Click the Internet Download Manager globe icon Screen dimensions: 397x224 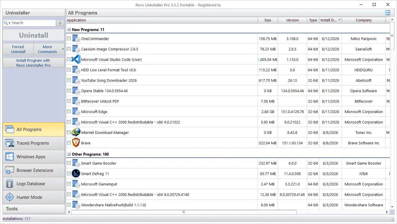point(76,132)
